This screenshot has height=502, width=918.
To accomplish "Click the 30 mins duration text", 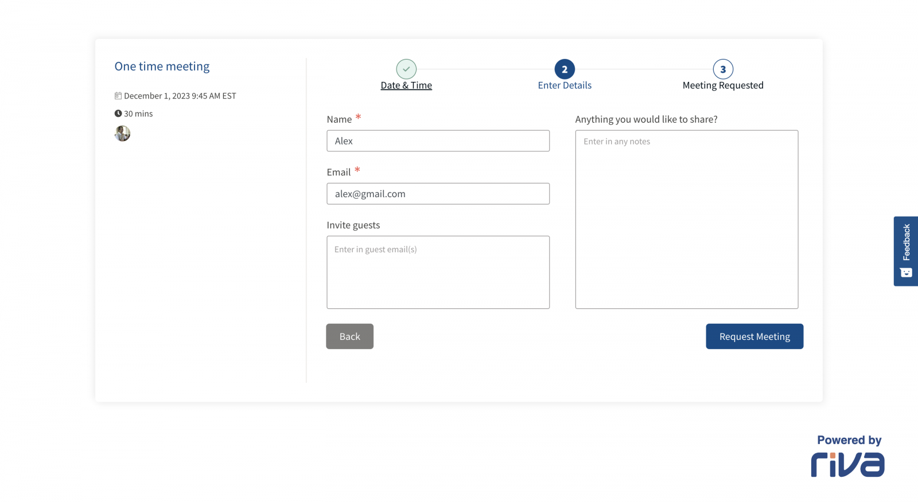I will (138, 113).
